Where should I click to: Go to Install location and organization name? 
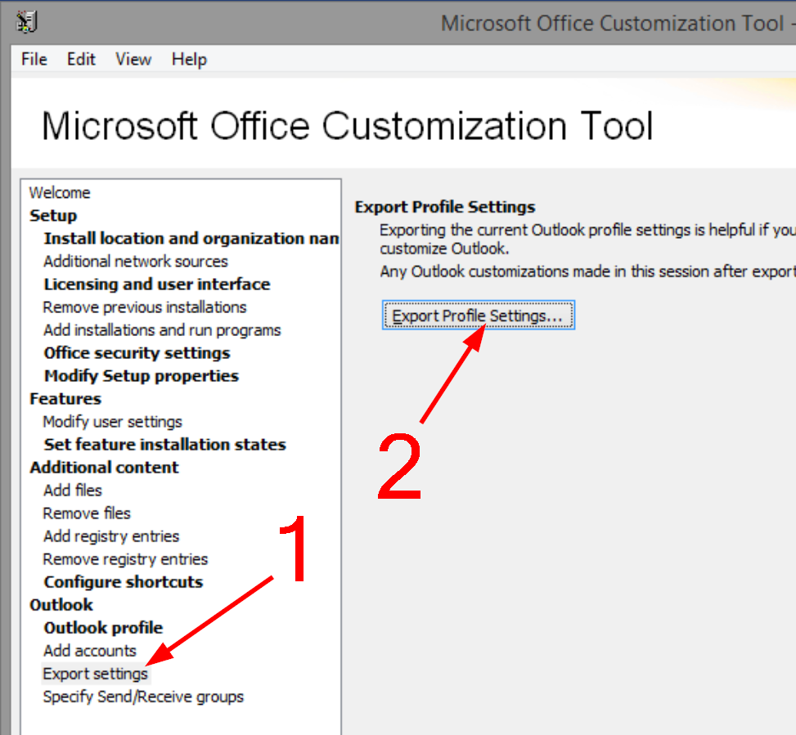tap(191, 239)
